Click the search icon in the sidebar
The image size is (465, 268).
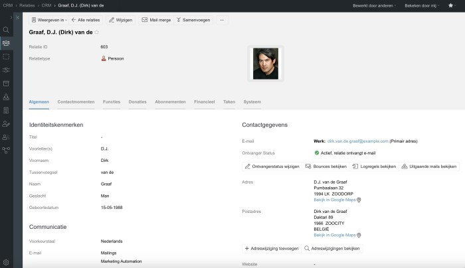6,30
